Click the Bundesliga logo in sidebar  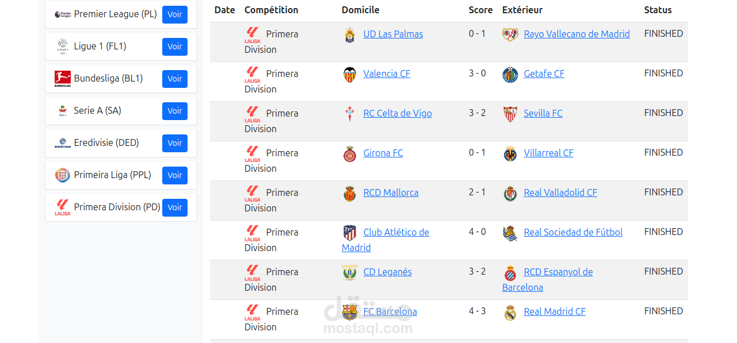pos(62,79)
